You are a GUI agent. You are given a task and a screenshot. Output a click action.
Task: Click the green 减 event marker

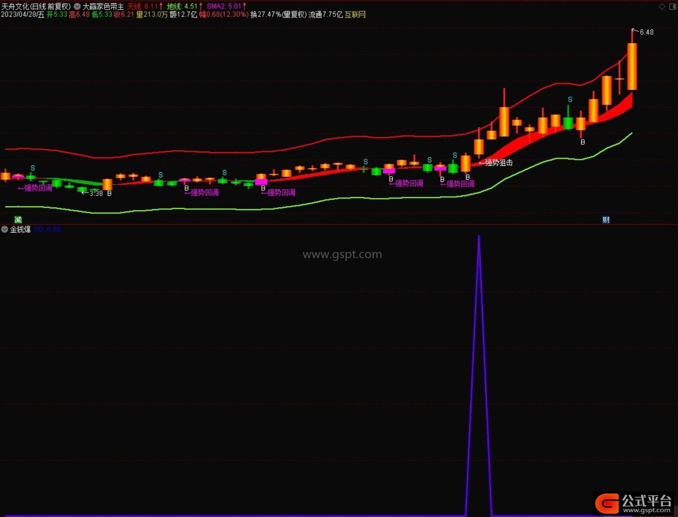(x=18, y=220)
